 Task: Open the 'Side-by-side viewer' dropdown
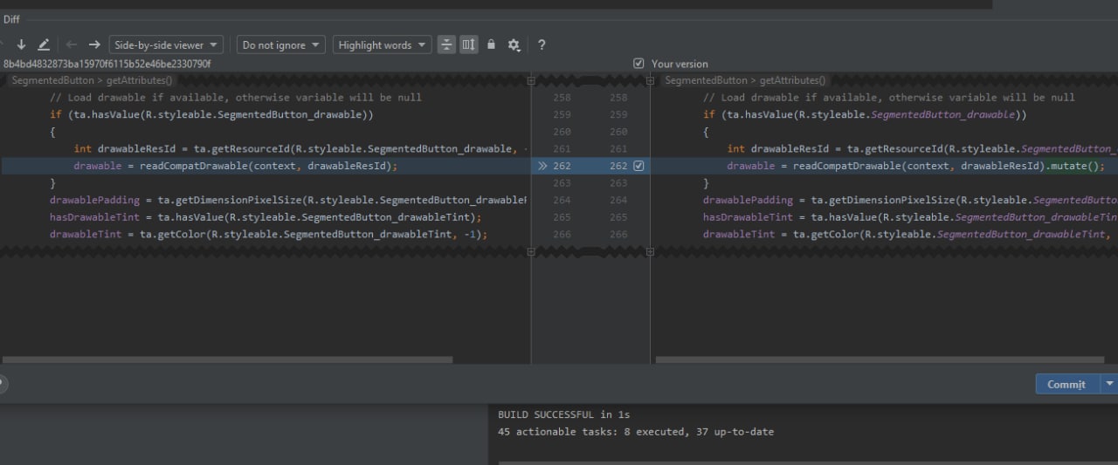click(166, 44)
